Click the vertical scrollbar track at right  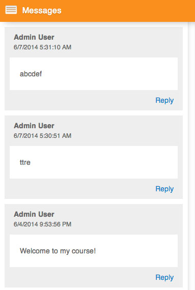pyautogui.click(x=191, y=156)
